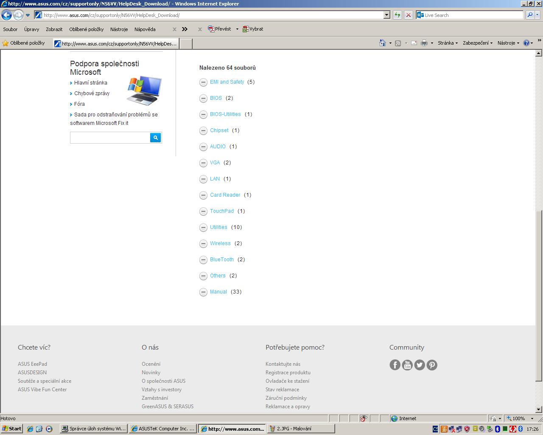Open the Wireless link
This screenshot has height=435, width=543.
[x=220, y=243]
